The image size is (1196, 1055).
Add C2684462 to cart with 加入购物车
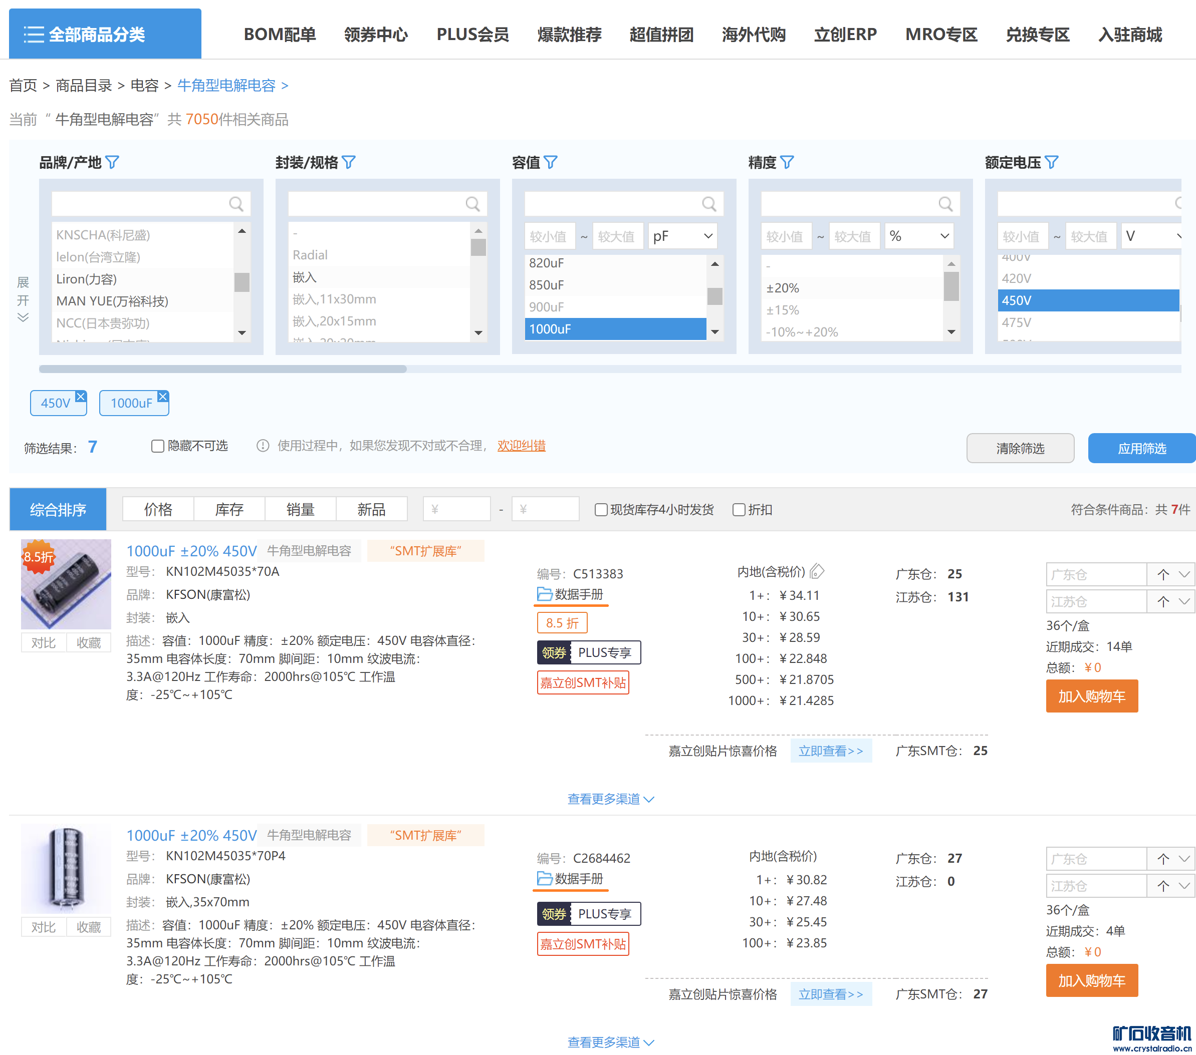tap(1092, 980)
